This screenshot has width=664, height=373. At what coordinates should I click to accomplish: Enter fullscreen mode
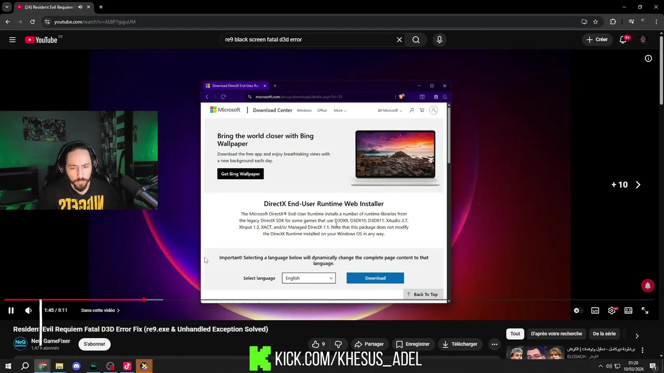[645, 310]
